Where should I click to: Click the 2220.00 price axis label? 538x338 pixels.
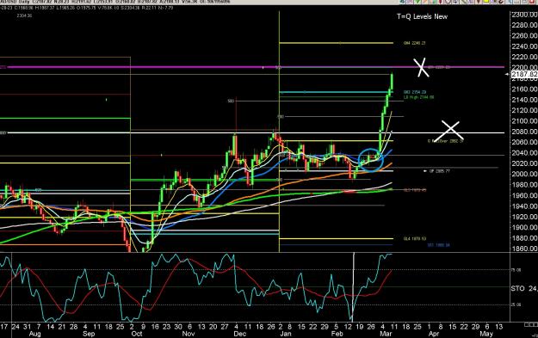click(524, 57)
